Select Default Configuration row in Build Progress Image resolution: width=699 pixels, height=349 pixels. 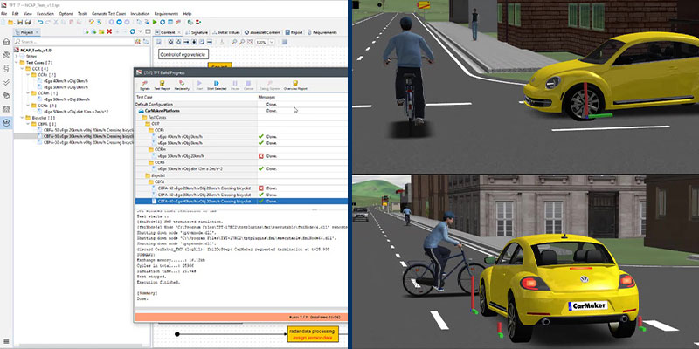pos(241,104)
